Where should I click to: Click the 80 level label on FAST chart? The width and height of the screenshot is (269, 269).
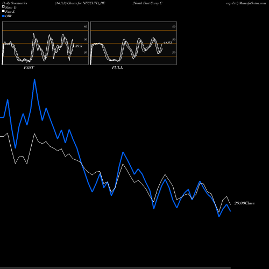(x=86, y=26)
